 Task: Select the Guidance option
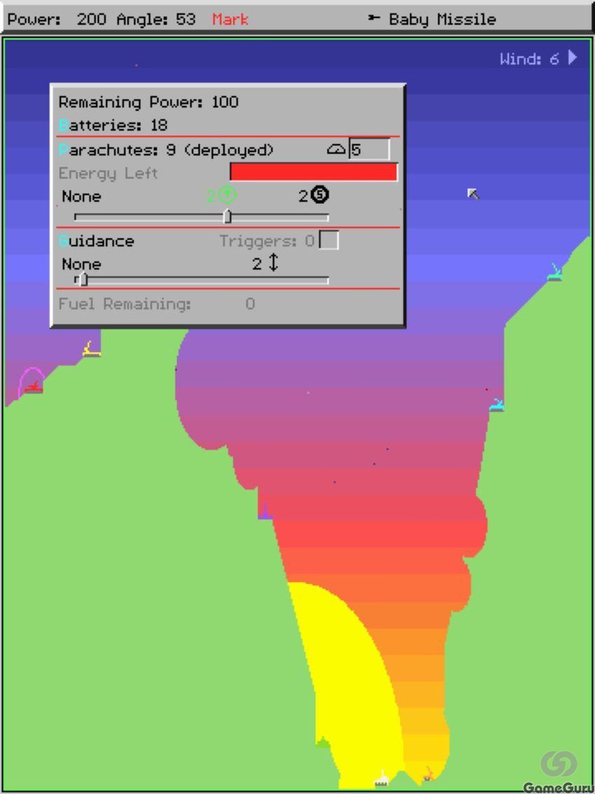coord(97,241)
